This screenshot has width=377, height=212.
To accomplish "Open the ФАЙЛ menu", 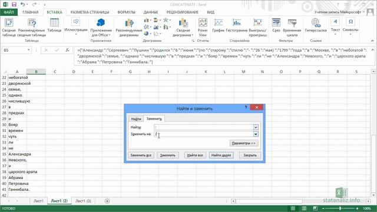I will 9,12.
